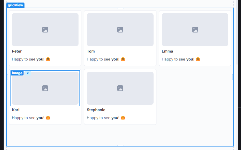The image size is (241, 150).
Task: Select the Stephanie name text
Action: coord(96,110)
